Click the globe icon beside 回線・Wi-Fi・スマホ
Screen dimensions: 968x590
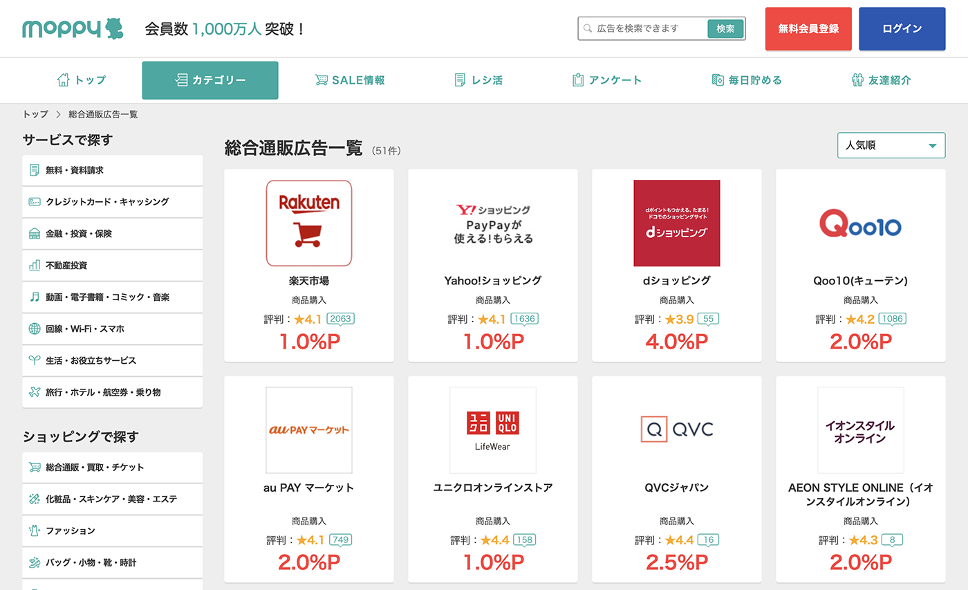click(x=35, y=329)
